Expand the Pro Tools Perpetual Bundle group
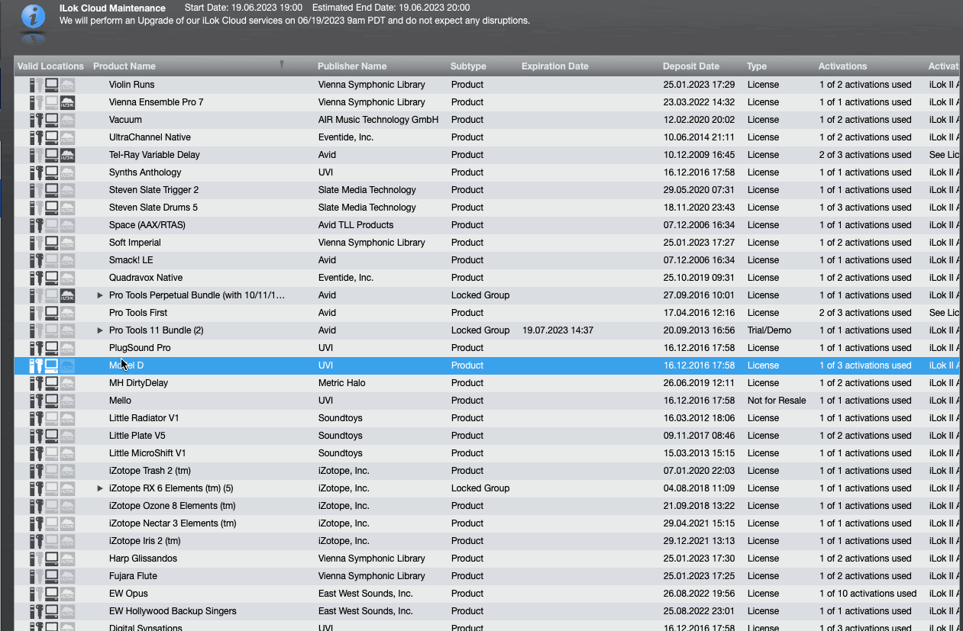This screenshot has height=631, width=963. tap(100, 295)
